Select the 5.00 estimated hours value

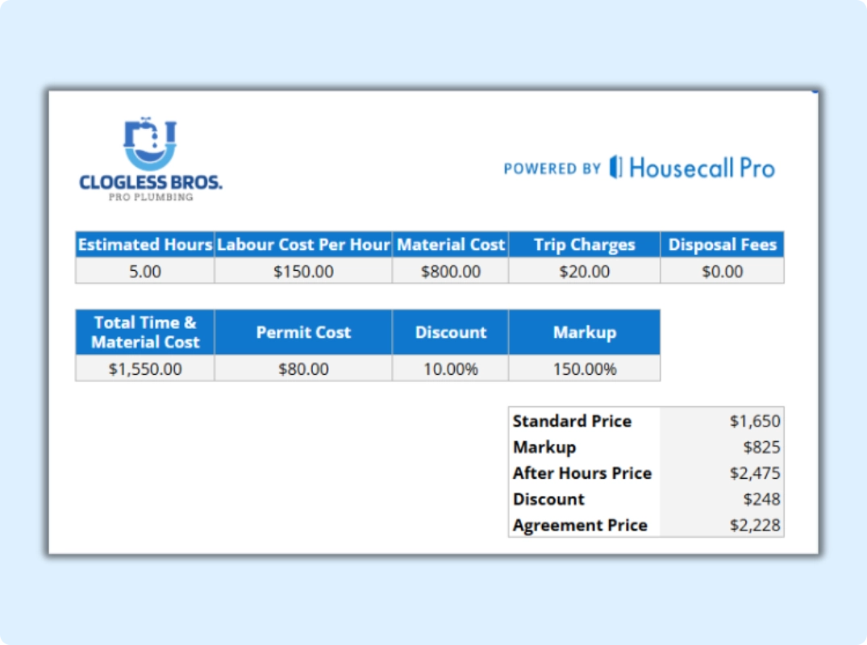point(144,271)
